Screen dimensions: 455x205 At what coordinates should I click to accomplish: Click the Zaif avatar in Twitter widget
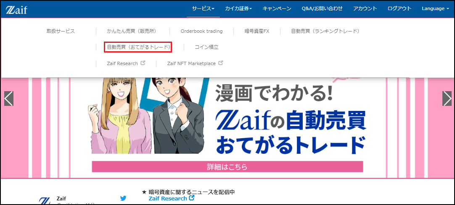[x=45, y=201]
